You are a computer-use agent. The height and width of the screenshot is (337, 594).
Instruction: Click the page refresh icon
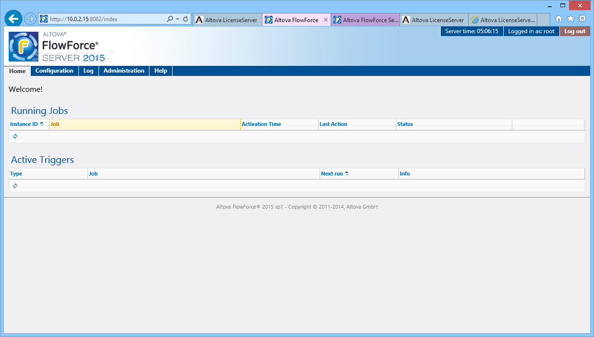tap(186, 19)
